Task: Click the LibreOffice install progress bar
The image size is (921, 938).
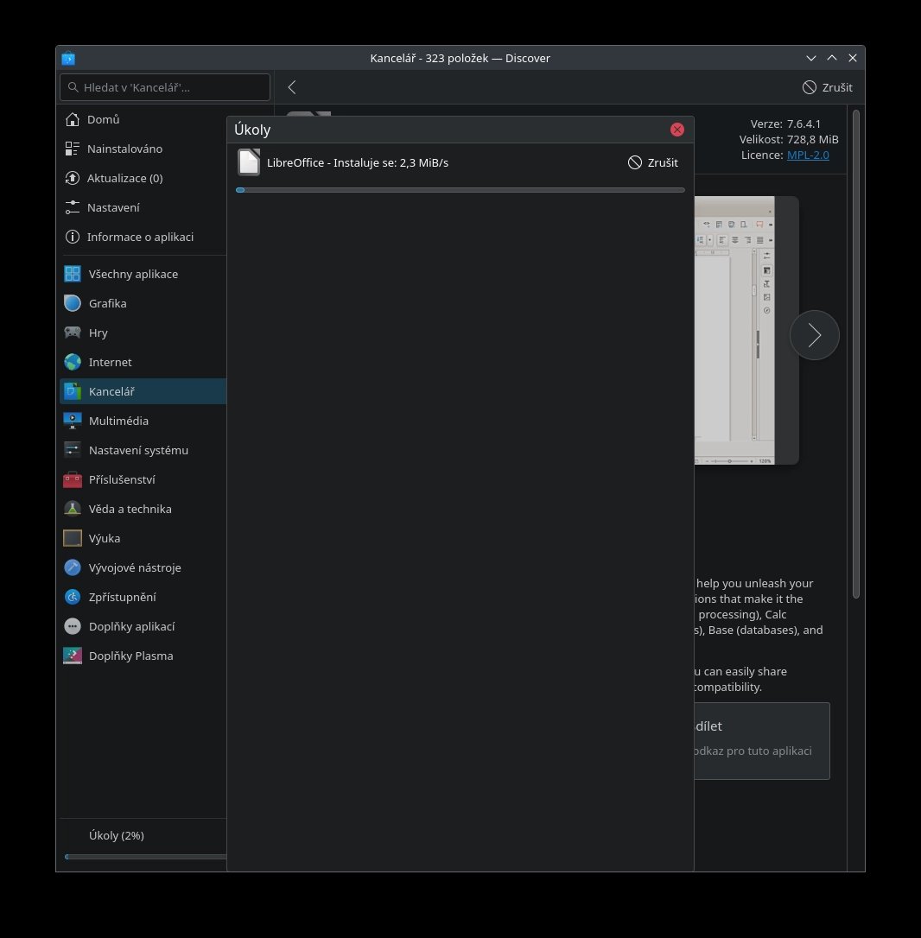Action: click(460, 190)
